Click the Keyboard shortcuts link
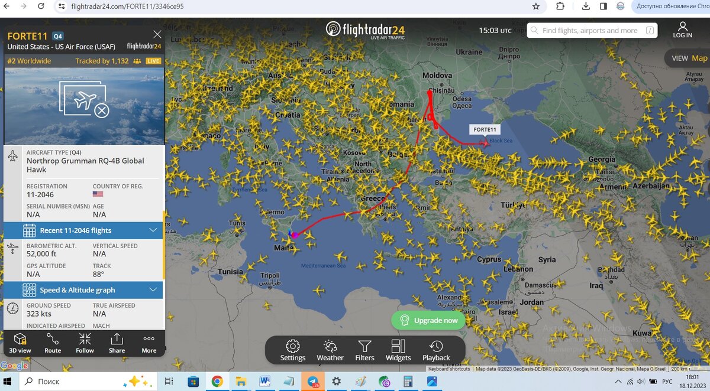Image resolution: width=710 pixels, height=391 pixels. point(449,369)
